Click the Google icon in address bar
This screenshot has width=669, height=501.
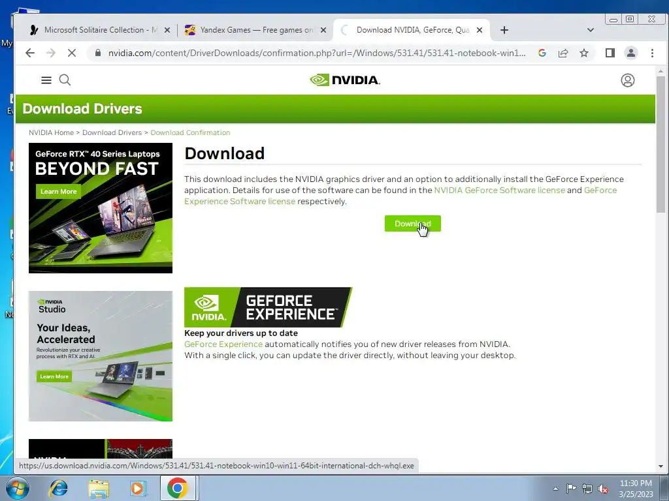(x=542, y=53)
